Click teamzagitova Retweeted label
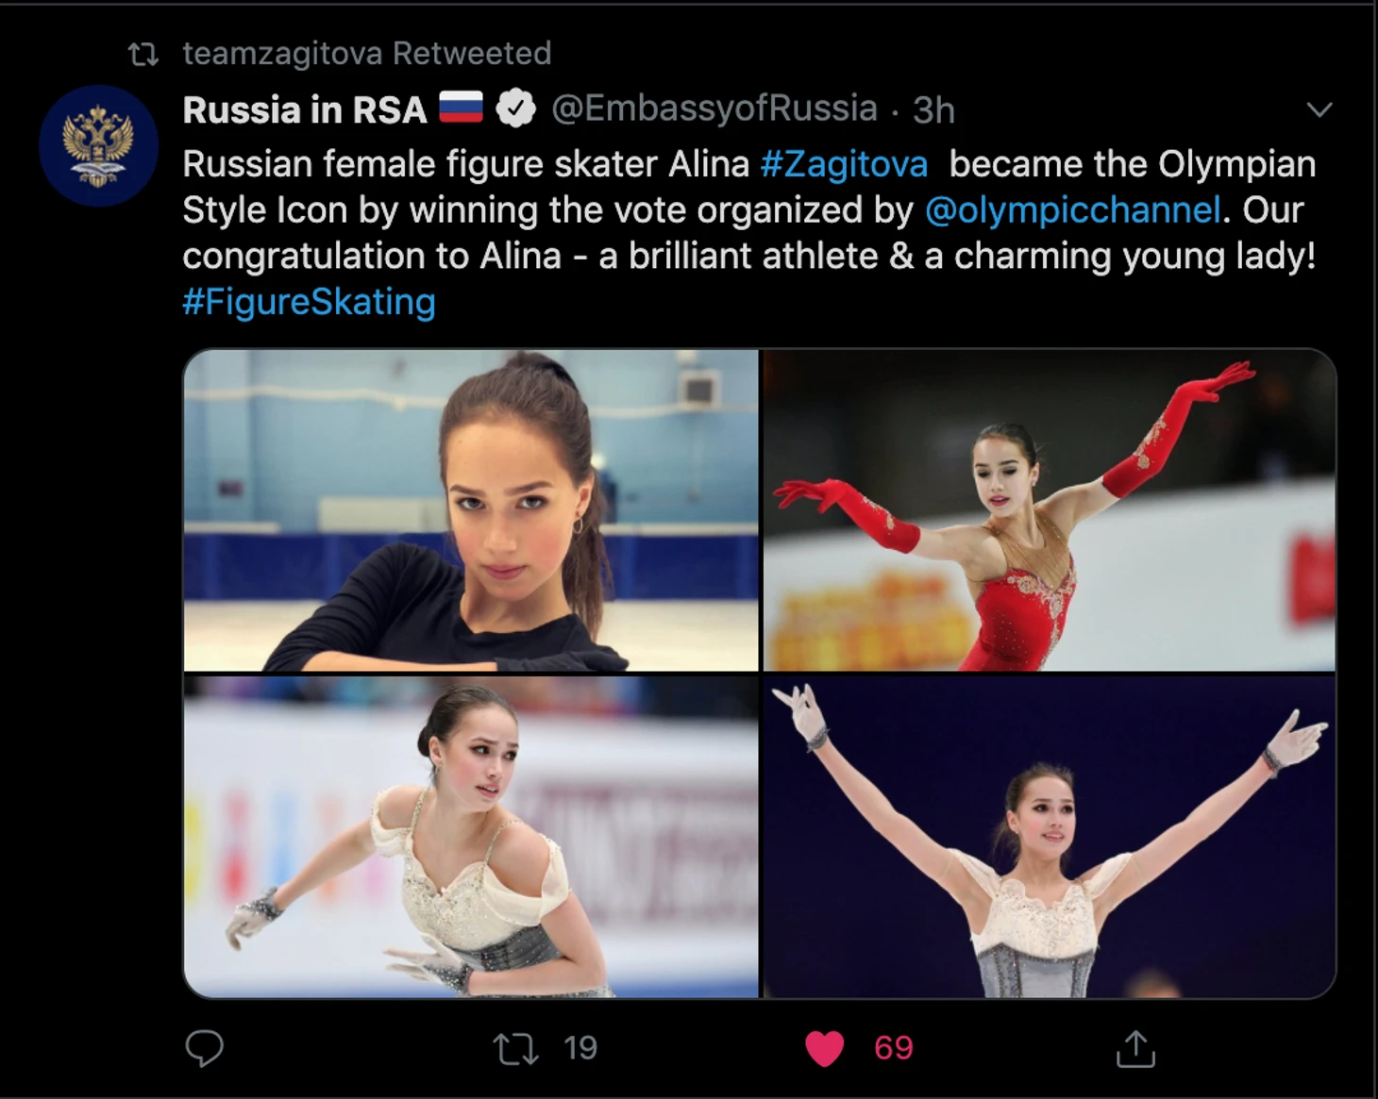Screen dimensions: 1378x1099 point(367,54)
